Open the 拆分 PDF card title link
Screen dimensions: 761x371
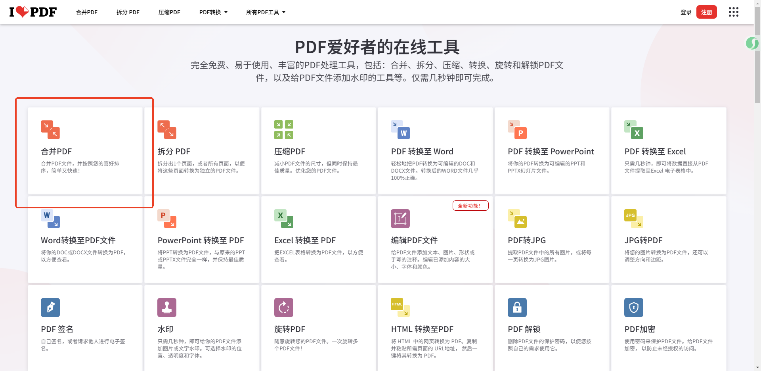pyautogui.click(x=174, y=152)
